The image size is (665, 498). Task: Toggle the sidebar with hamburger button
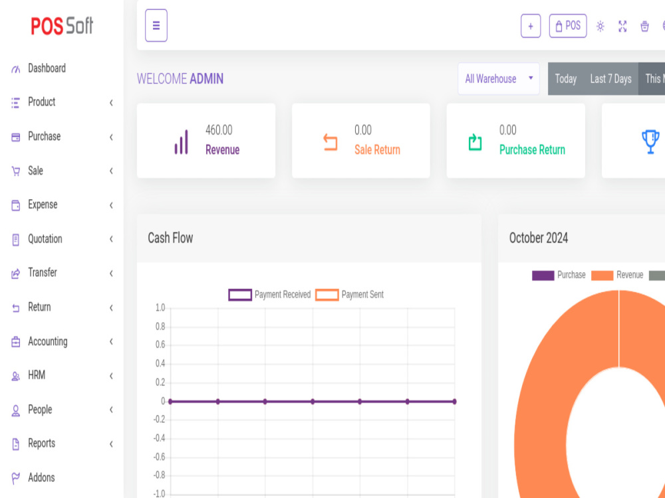point(156,25)
